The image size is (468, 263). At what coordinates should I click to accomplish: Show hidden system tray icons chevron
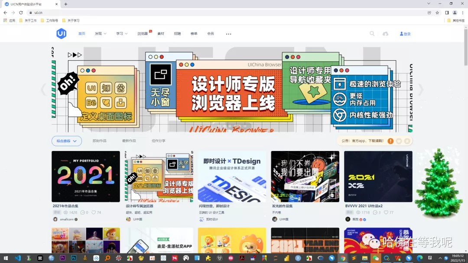pyautogui.click(x=440, y=258)
